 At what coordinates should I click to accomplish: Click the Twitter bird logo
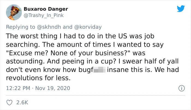point(181,8)
